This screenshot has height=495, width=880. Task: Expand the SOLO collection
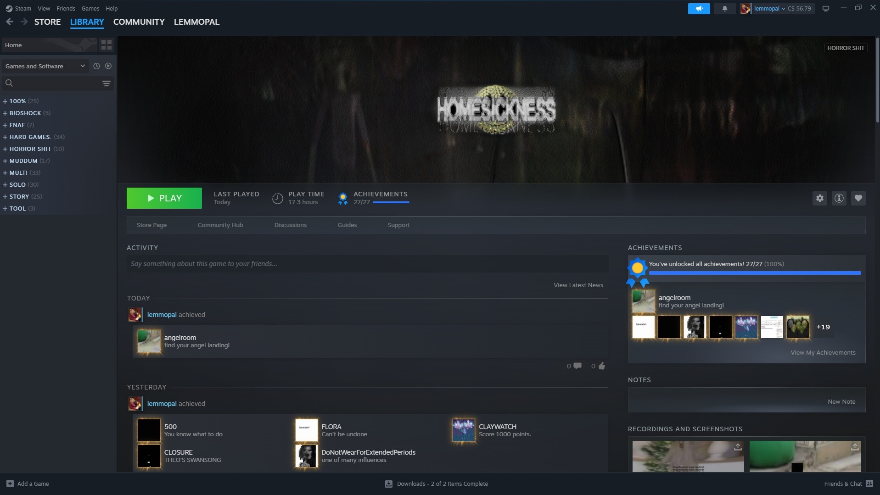click(5, 184)
